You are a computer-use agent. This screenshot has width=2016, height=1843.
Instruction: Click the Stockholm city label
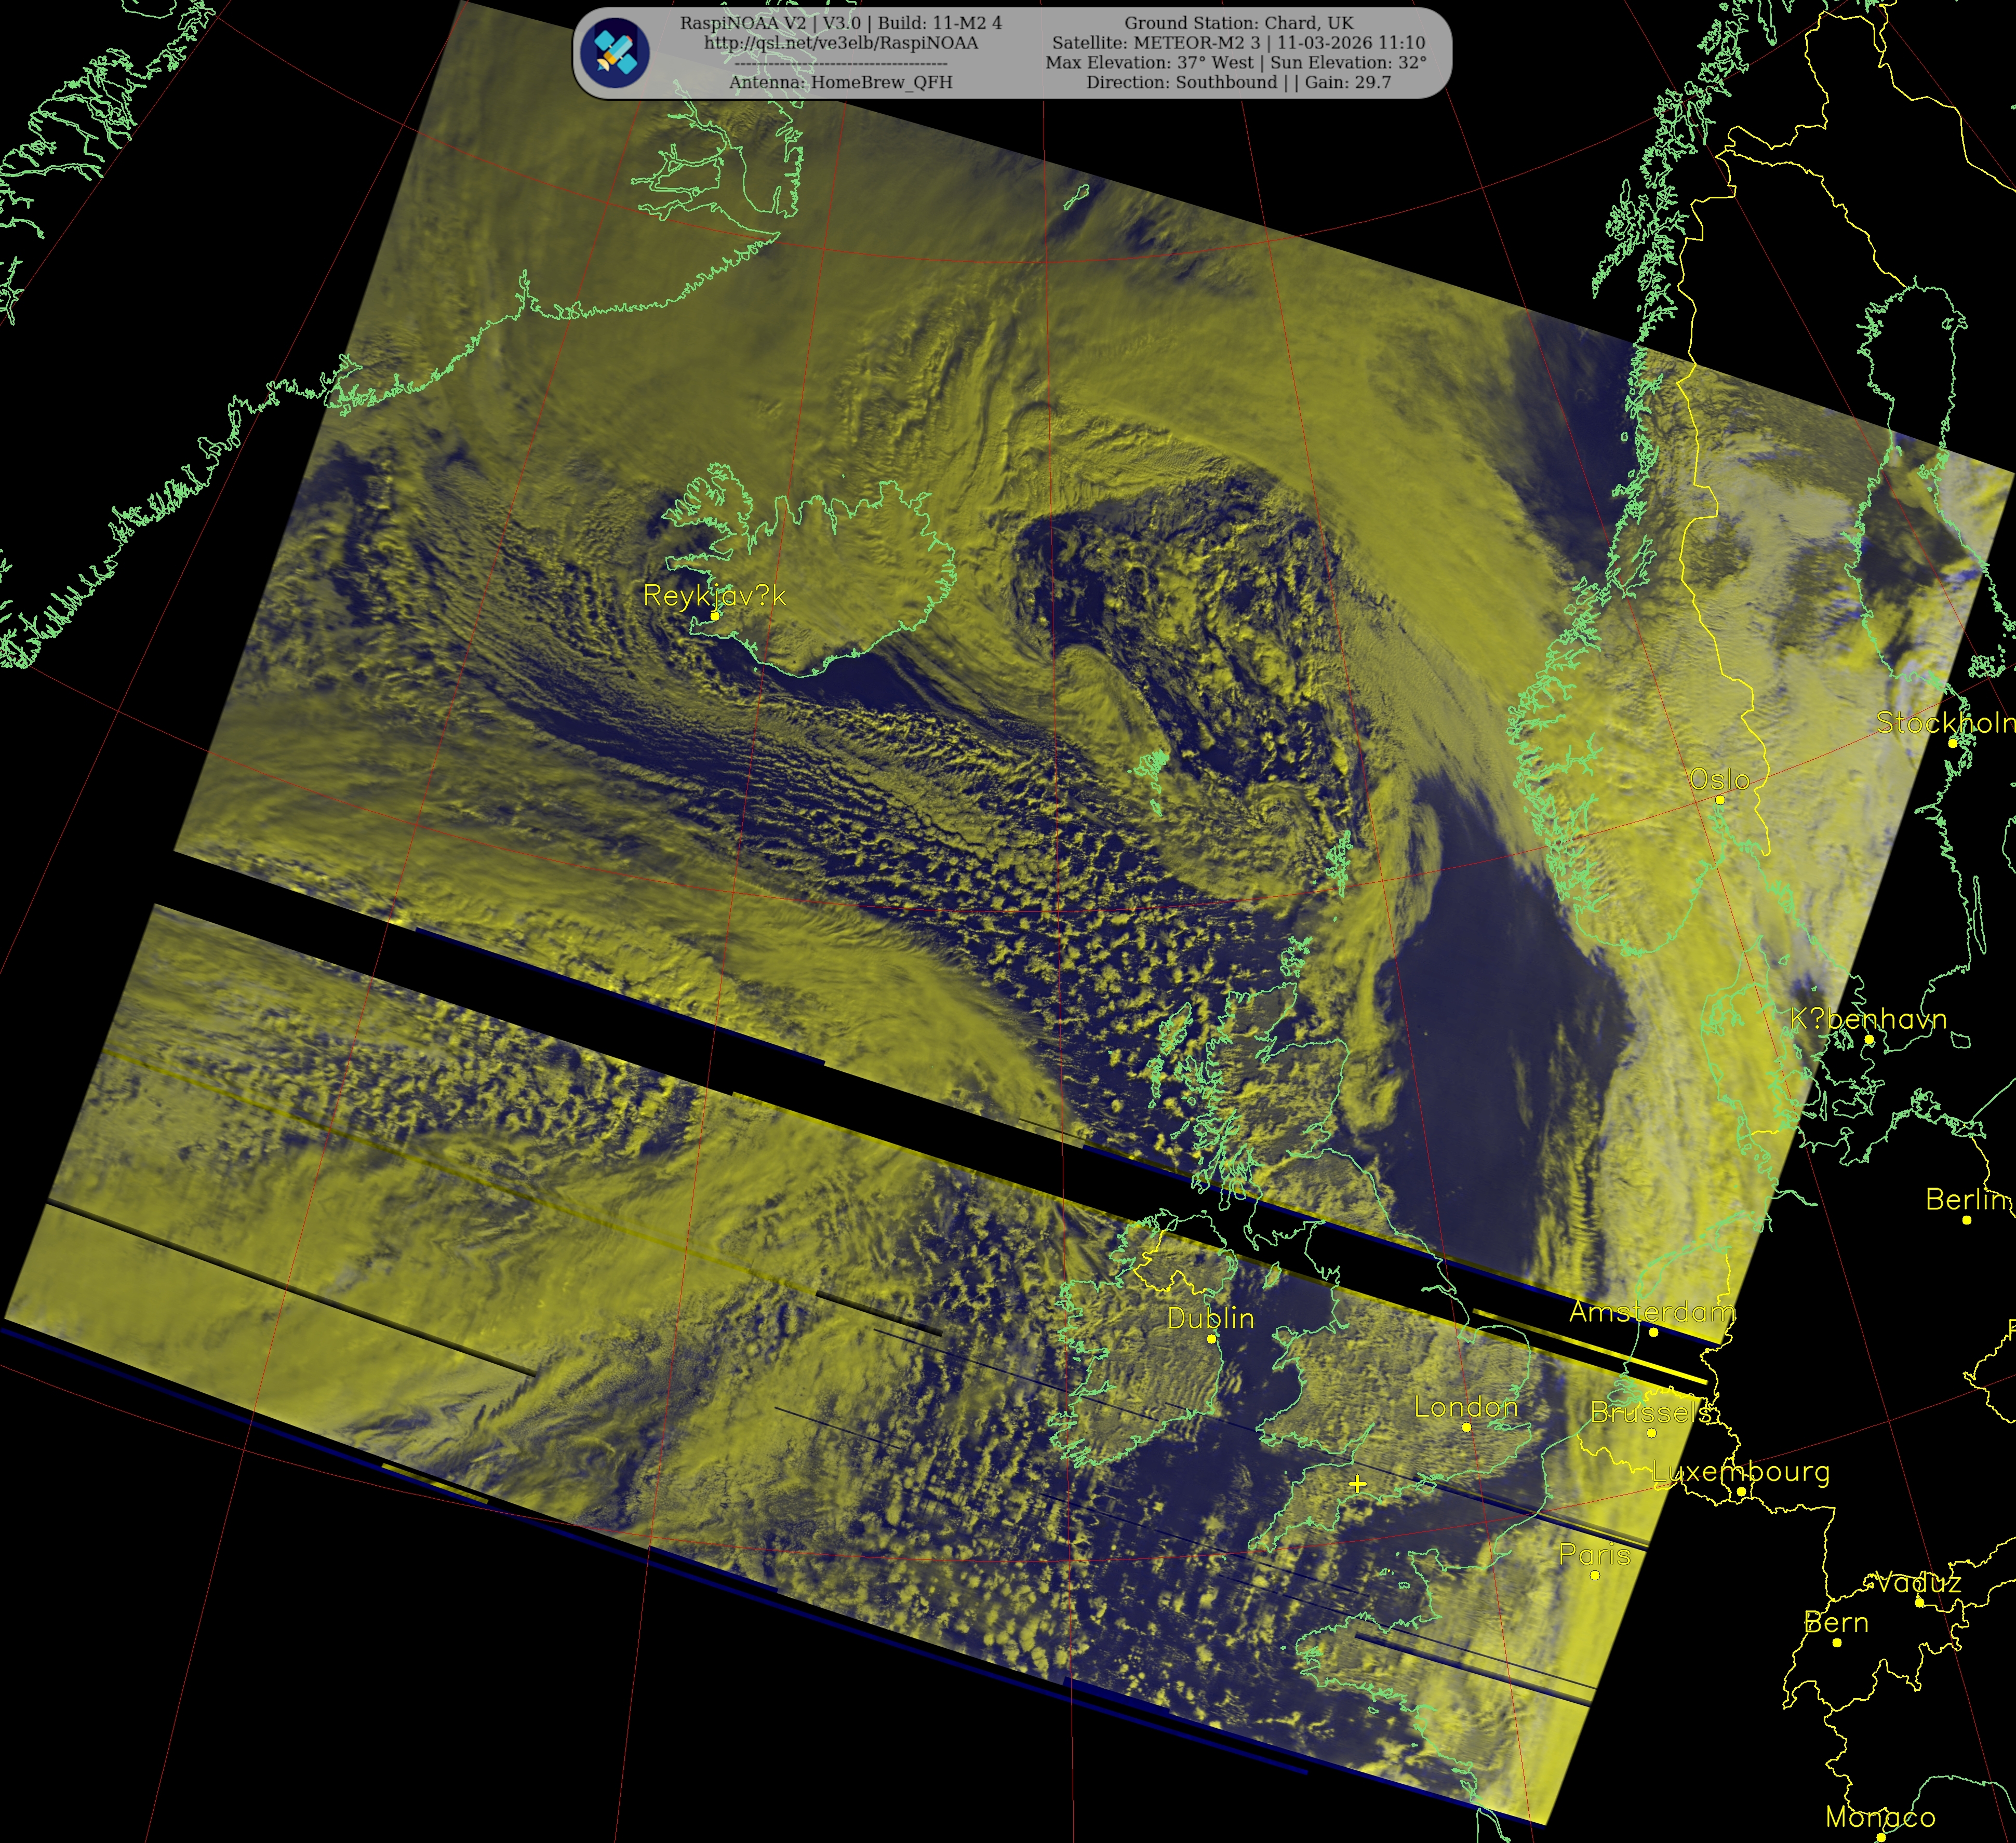[x=1944, y=723]
